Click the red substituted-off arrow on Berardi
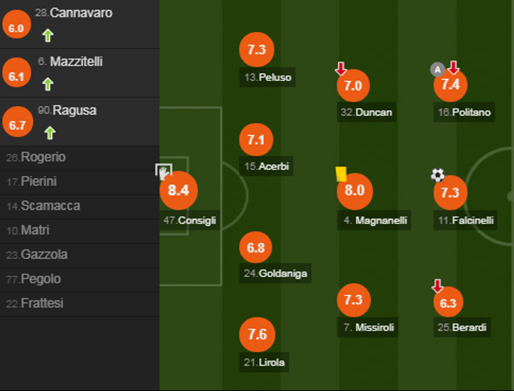Screen dimensions: 514x391 coord(437,286)
